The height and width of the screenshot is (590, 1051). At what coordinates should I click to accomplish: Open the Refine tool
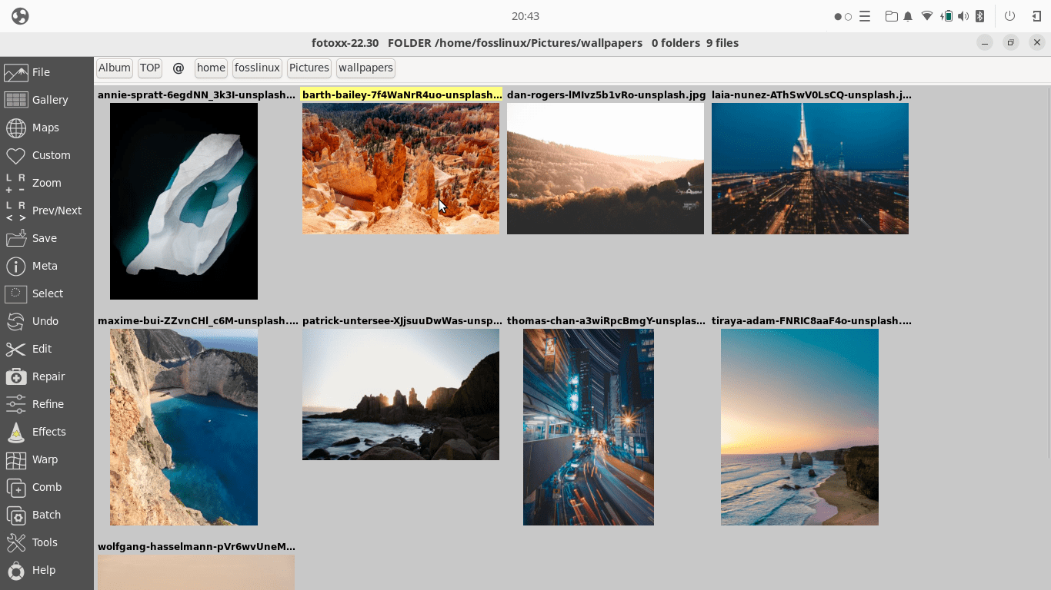click(x=46, y=404)
